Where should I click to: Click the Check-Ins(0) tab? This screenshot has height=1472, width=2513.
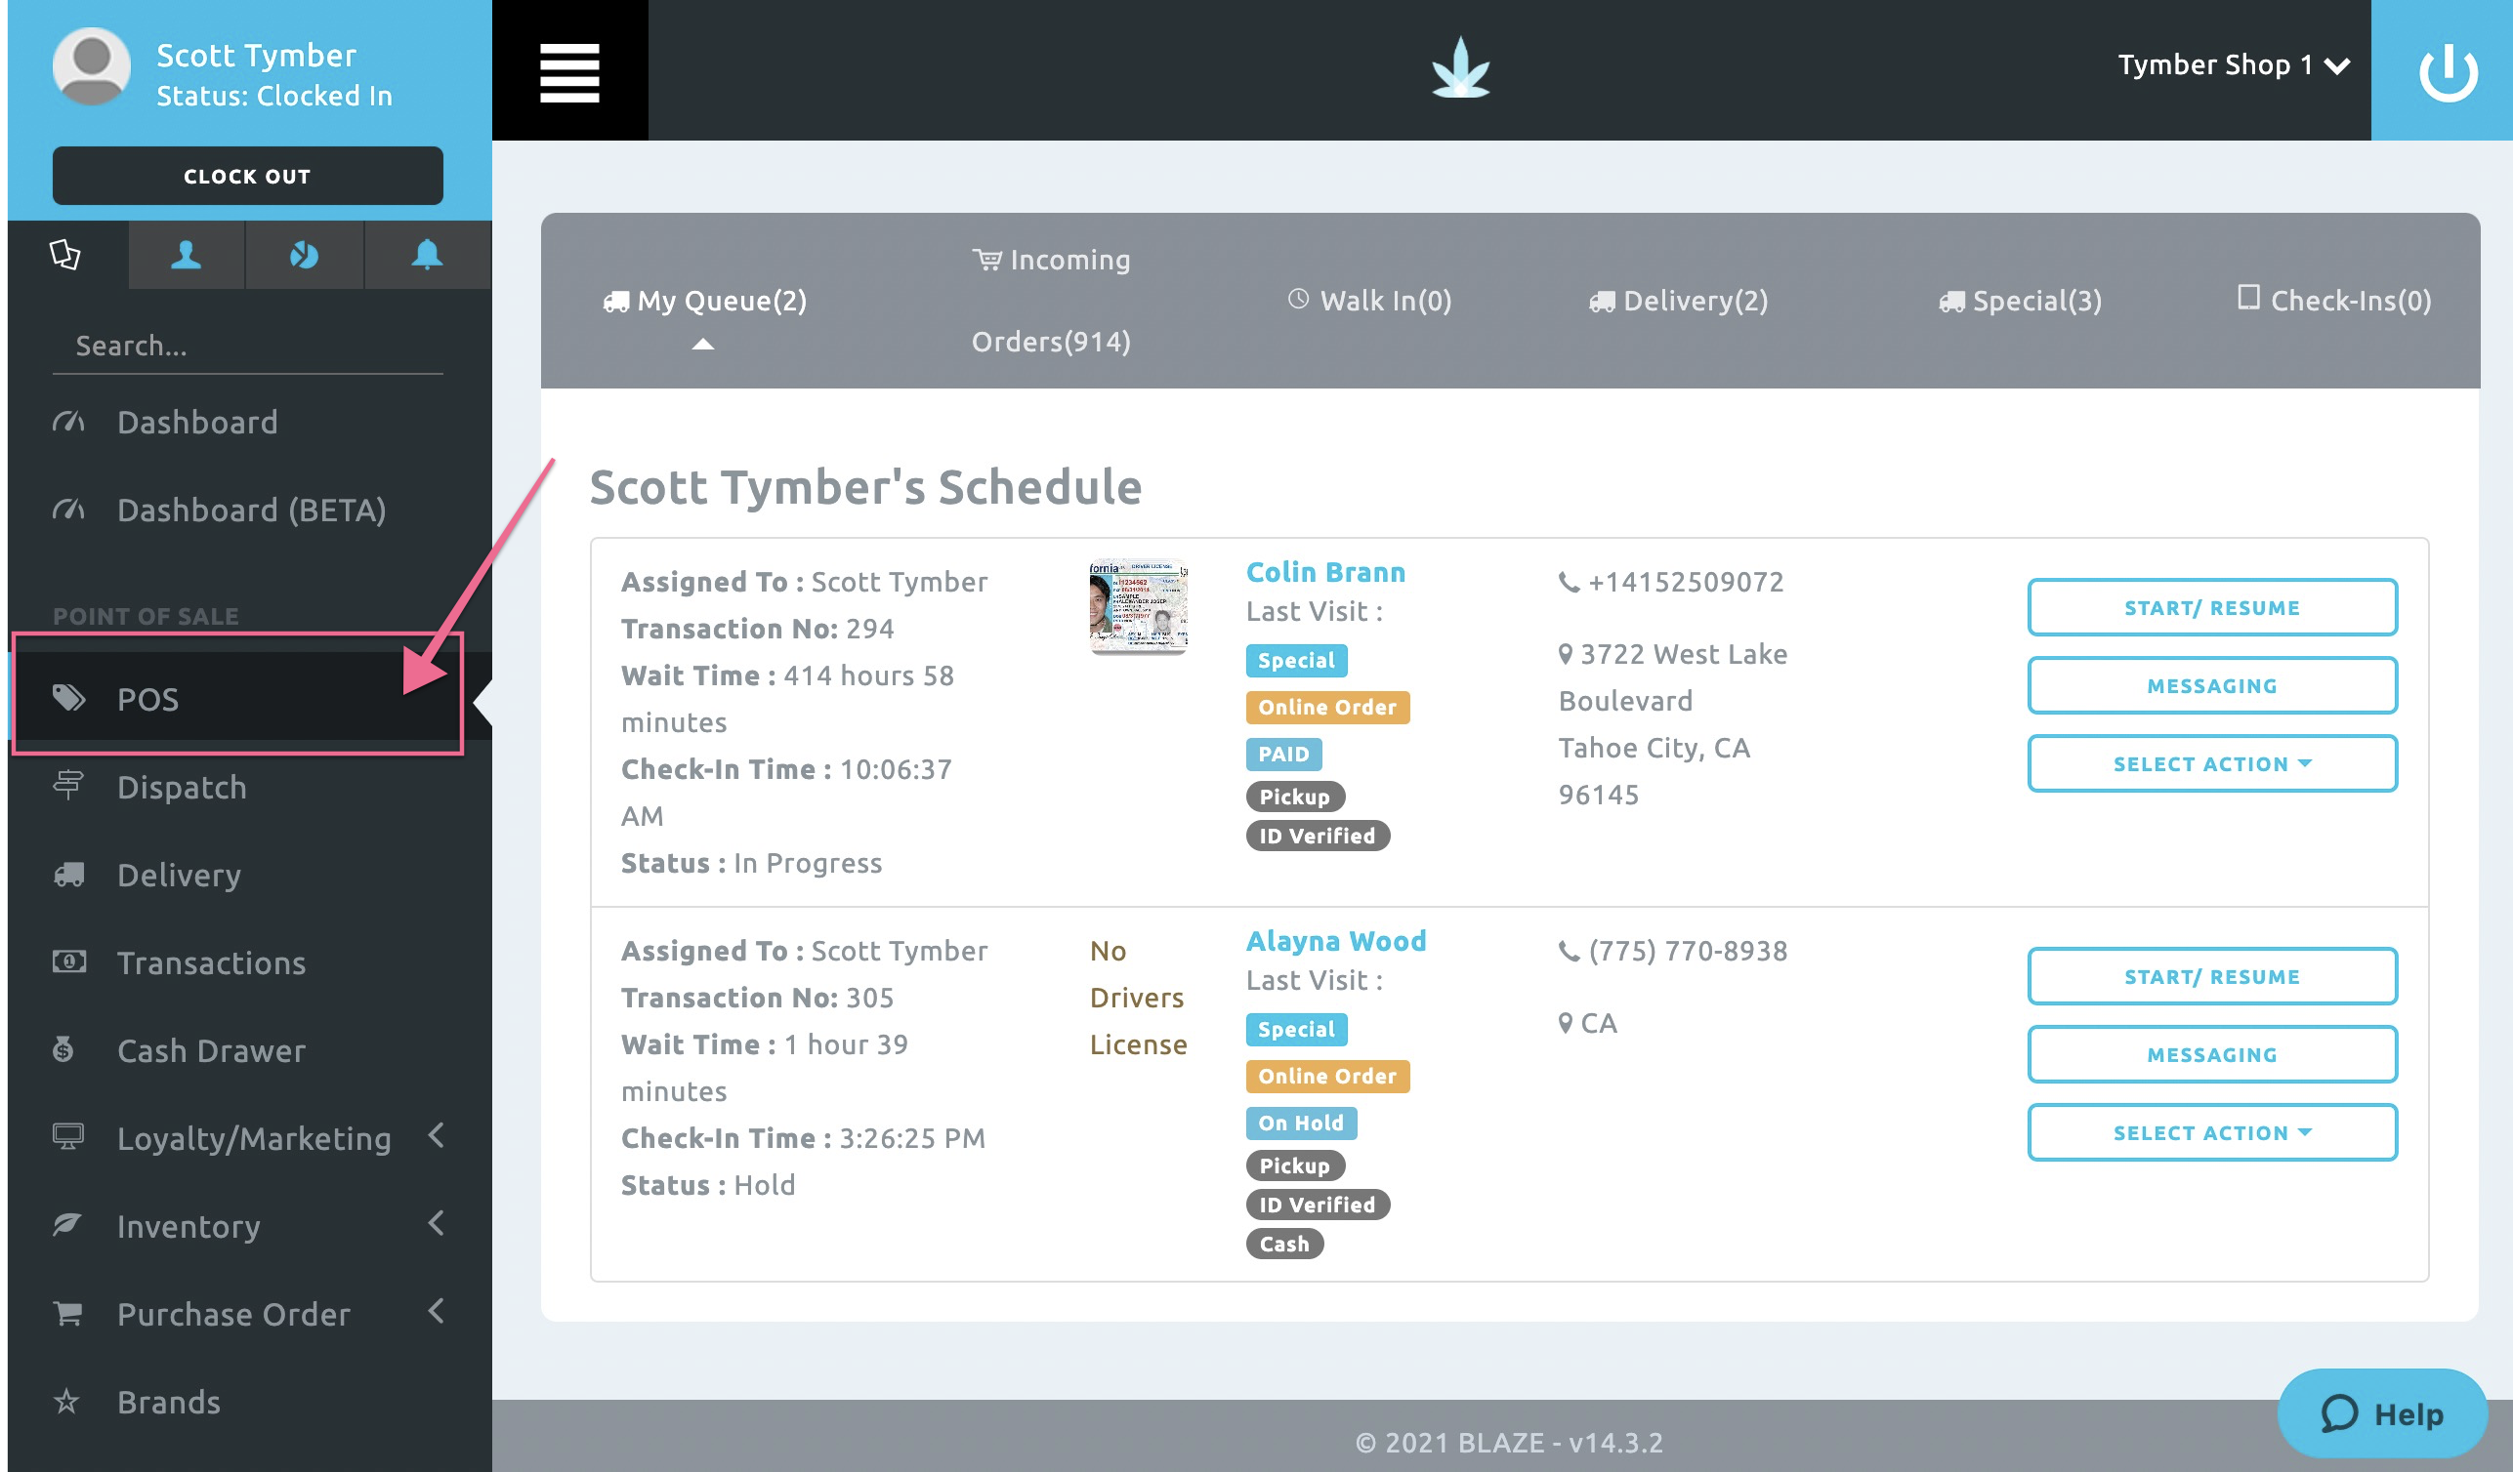(x=2332, y=301)
